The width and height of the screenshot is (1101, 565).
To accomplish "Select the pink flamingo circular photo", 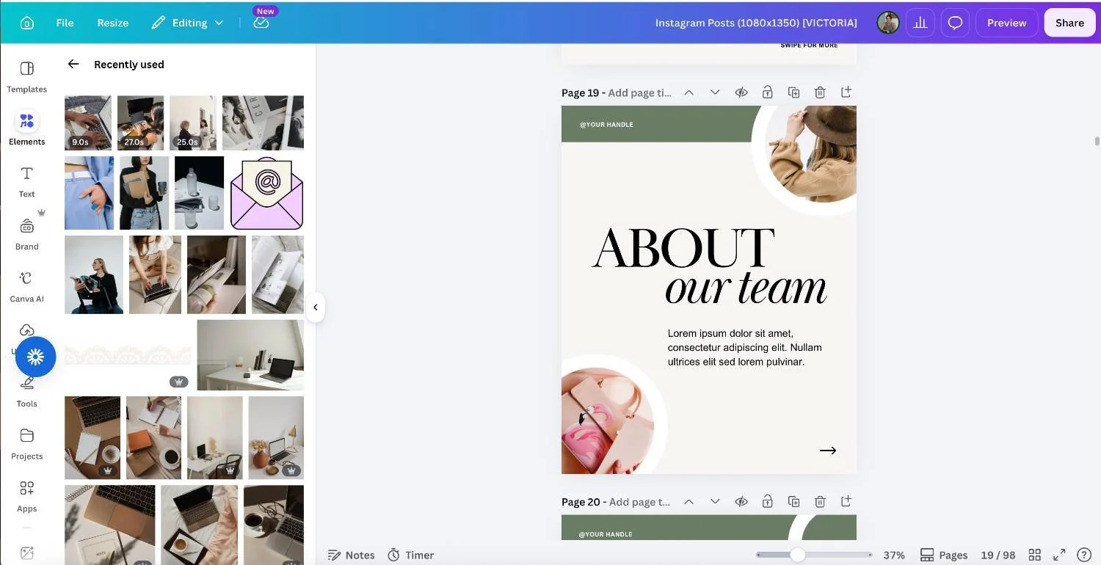I will click(x=607, y=420).
